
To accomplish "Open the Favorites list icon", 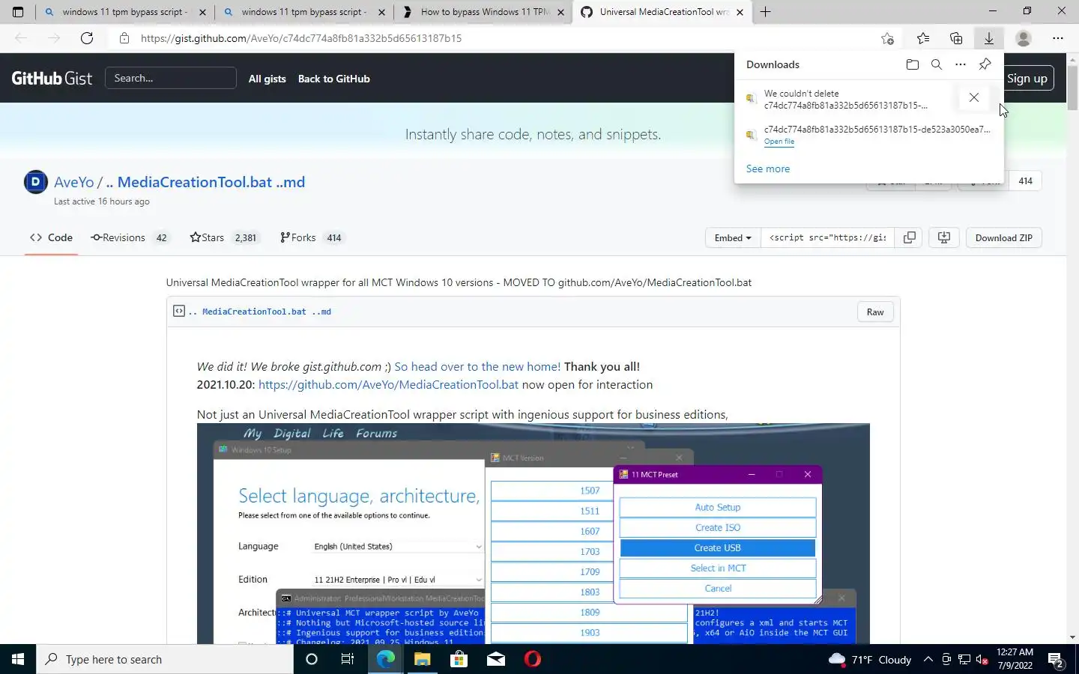I will click(923, 38).
